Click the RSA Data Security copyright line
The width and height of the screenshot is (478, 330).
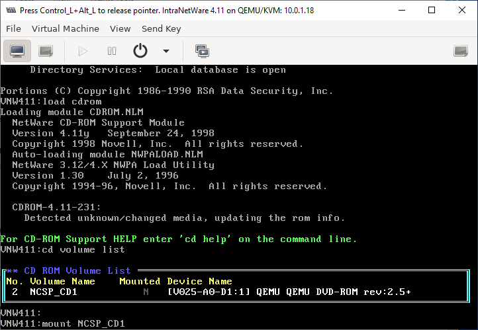(x=166, y=91)
